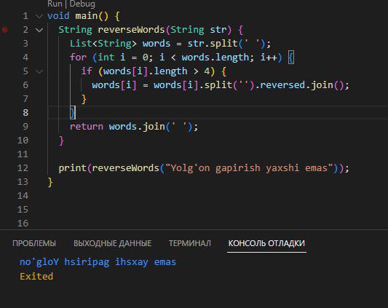The width and height of the screenshot is (388, 308).
Task: Click the console output line 'no'gloY hsiripag'
Action: pos(98,262)
